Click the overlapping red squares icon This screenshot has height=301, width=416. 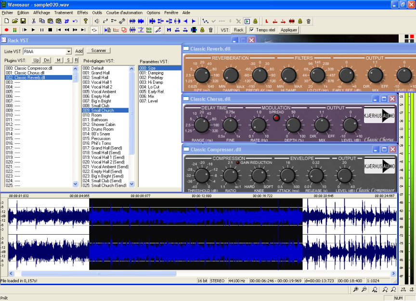pyautogui.click(x=124, y=30)
